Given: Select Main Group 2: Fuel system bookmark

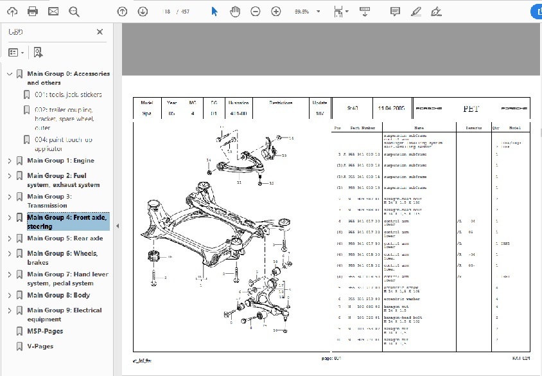Looking at the screenshot, I should [64, 180].
